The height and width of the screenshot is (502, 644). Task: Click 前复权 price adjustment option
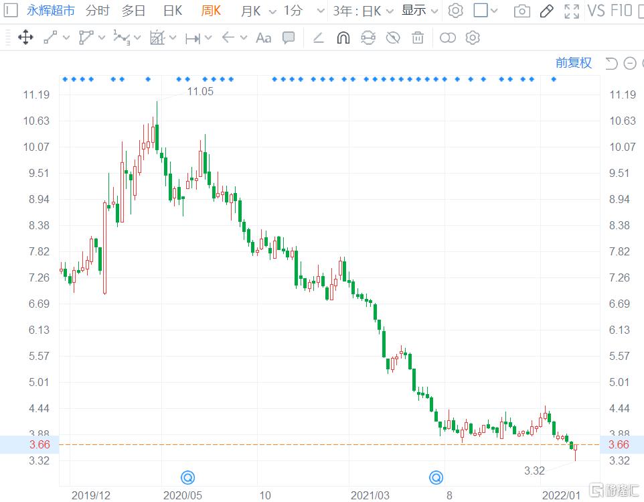point(573,63)
